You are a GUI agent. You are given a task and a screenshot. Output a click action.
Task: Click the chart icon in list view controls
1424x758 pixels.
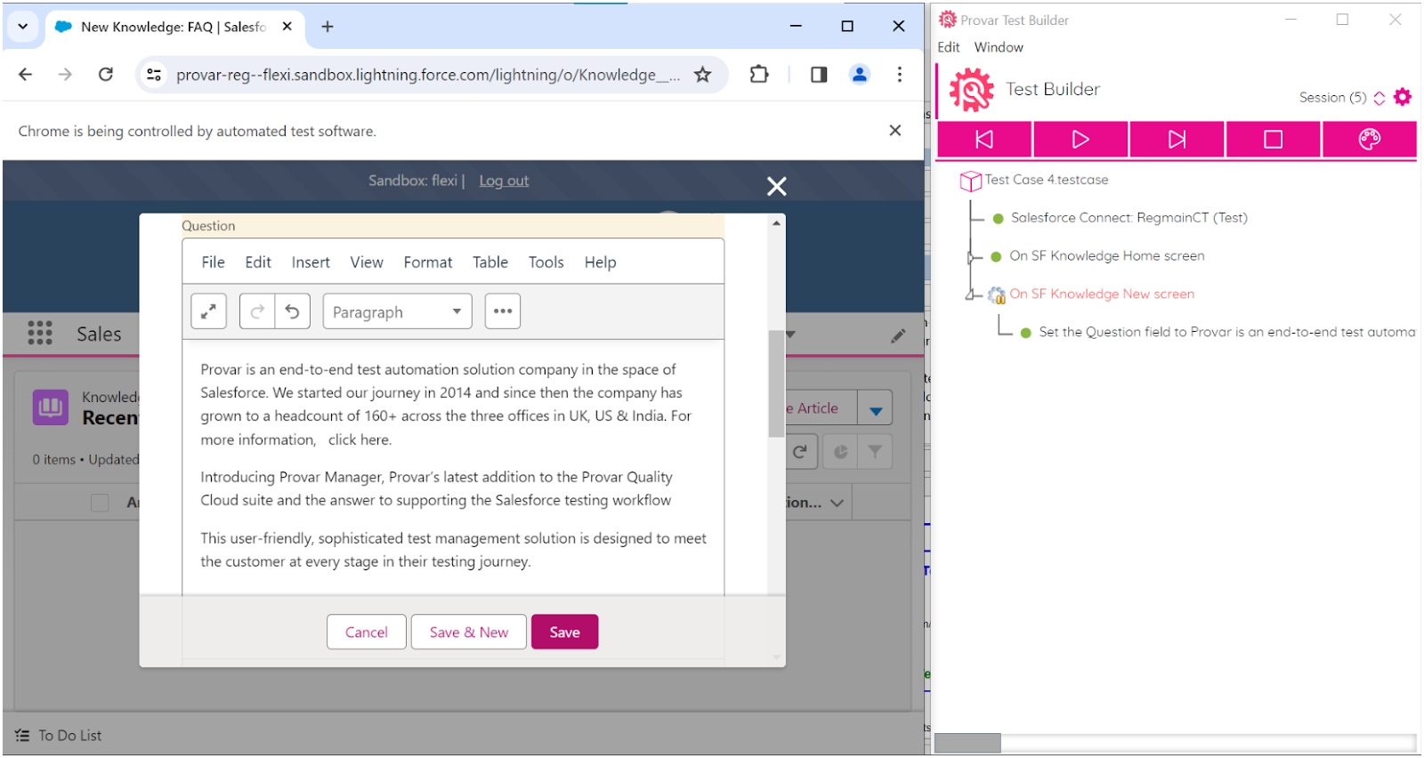(x=840, y=452)
